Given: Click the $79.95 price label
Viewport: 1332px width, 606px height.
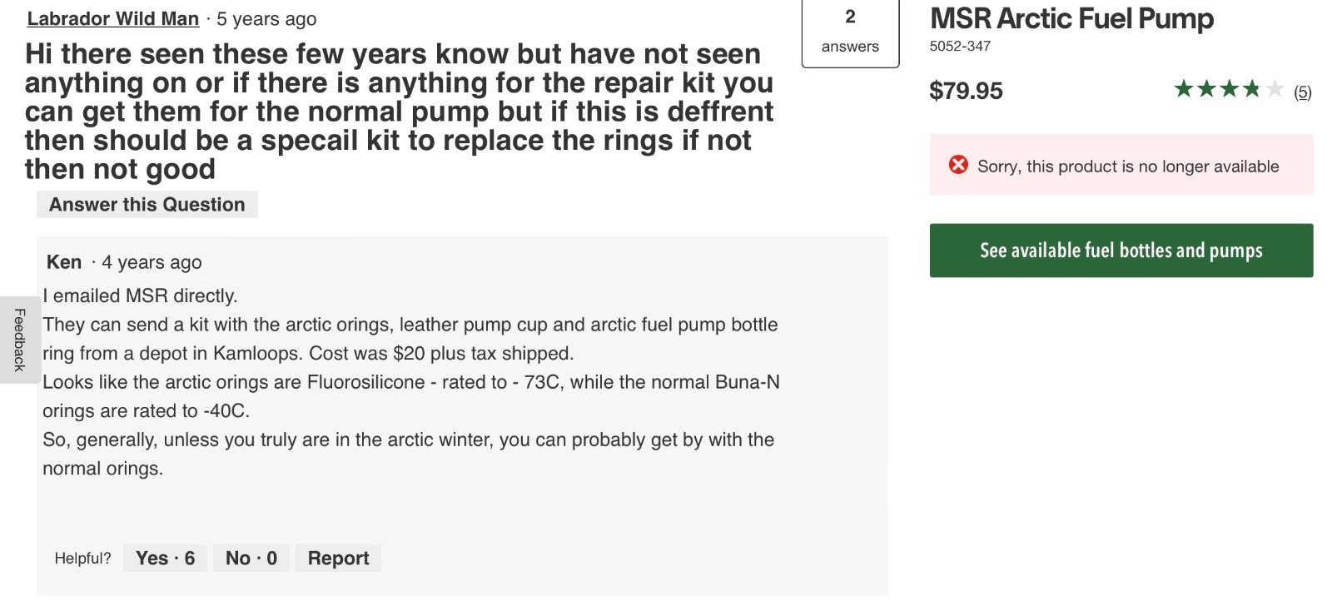Looking at the screenshot, I should (x=966, y=91).
